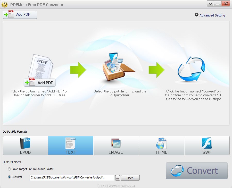Open Advanced Setting options
Image resolution: width=232 pixels, height=188 pixels.
pyautogui.click(x=212, y=15)
